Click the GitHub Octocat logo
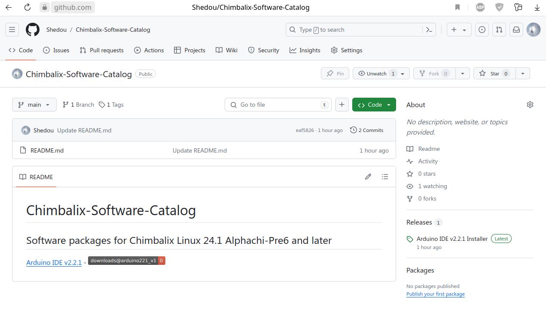 [x=33, y=30]
